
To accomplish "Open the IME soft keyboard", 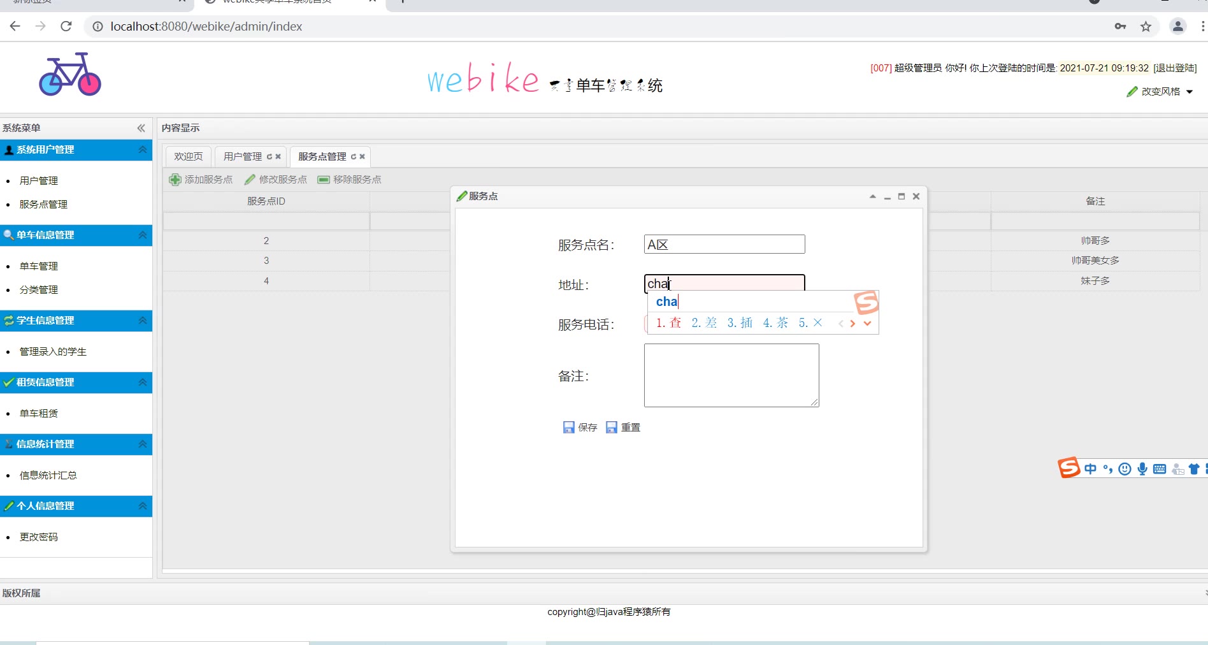I will click(1160, 469).
